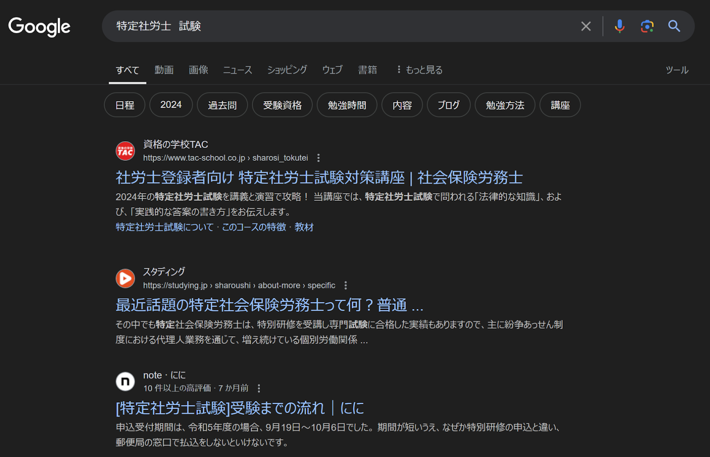Apply the ブログ filter chip
Image resolution: width=710 pixels, height=457 pixels.
pyautogui.click(x=449, y=105)
